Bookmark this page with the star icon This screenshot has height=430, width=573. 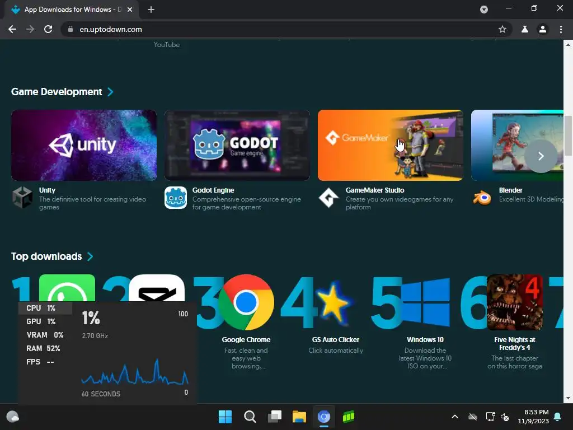[x=502, y=29]
